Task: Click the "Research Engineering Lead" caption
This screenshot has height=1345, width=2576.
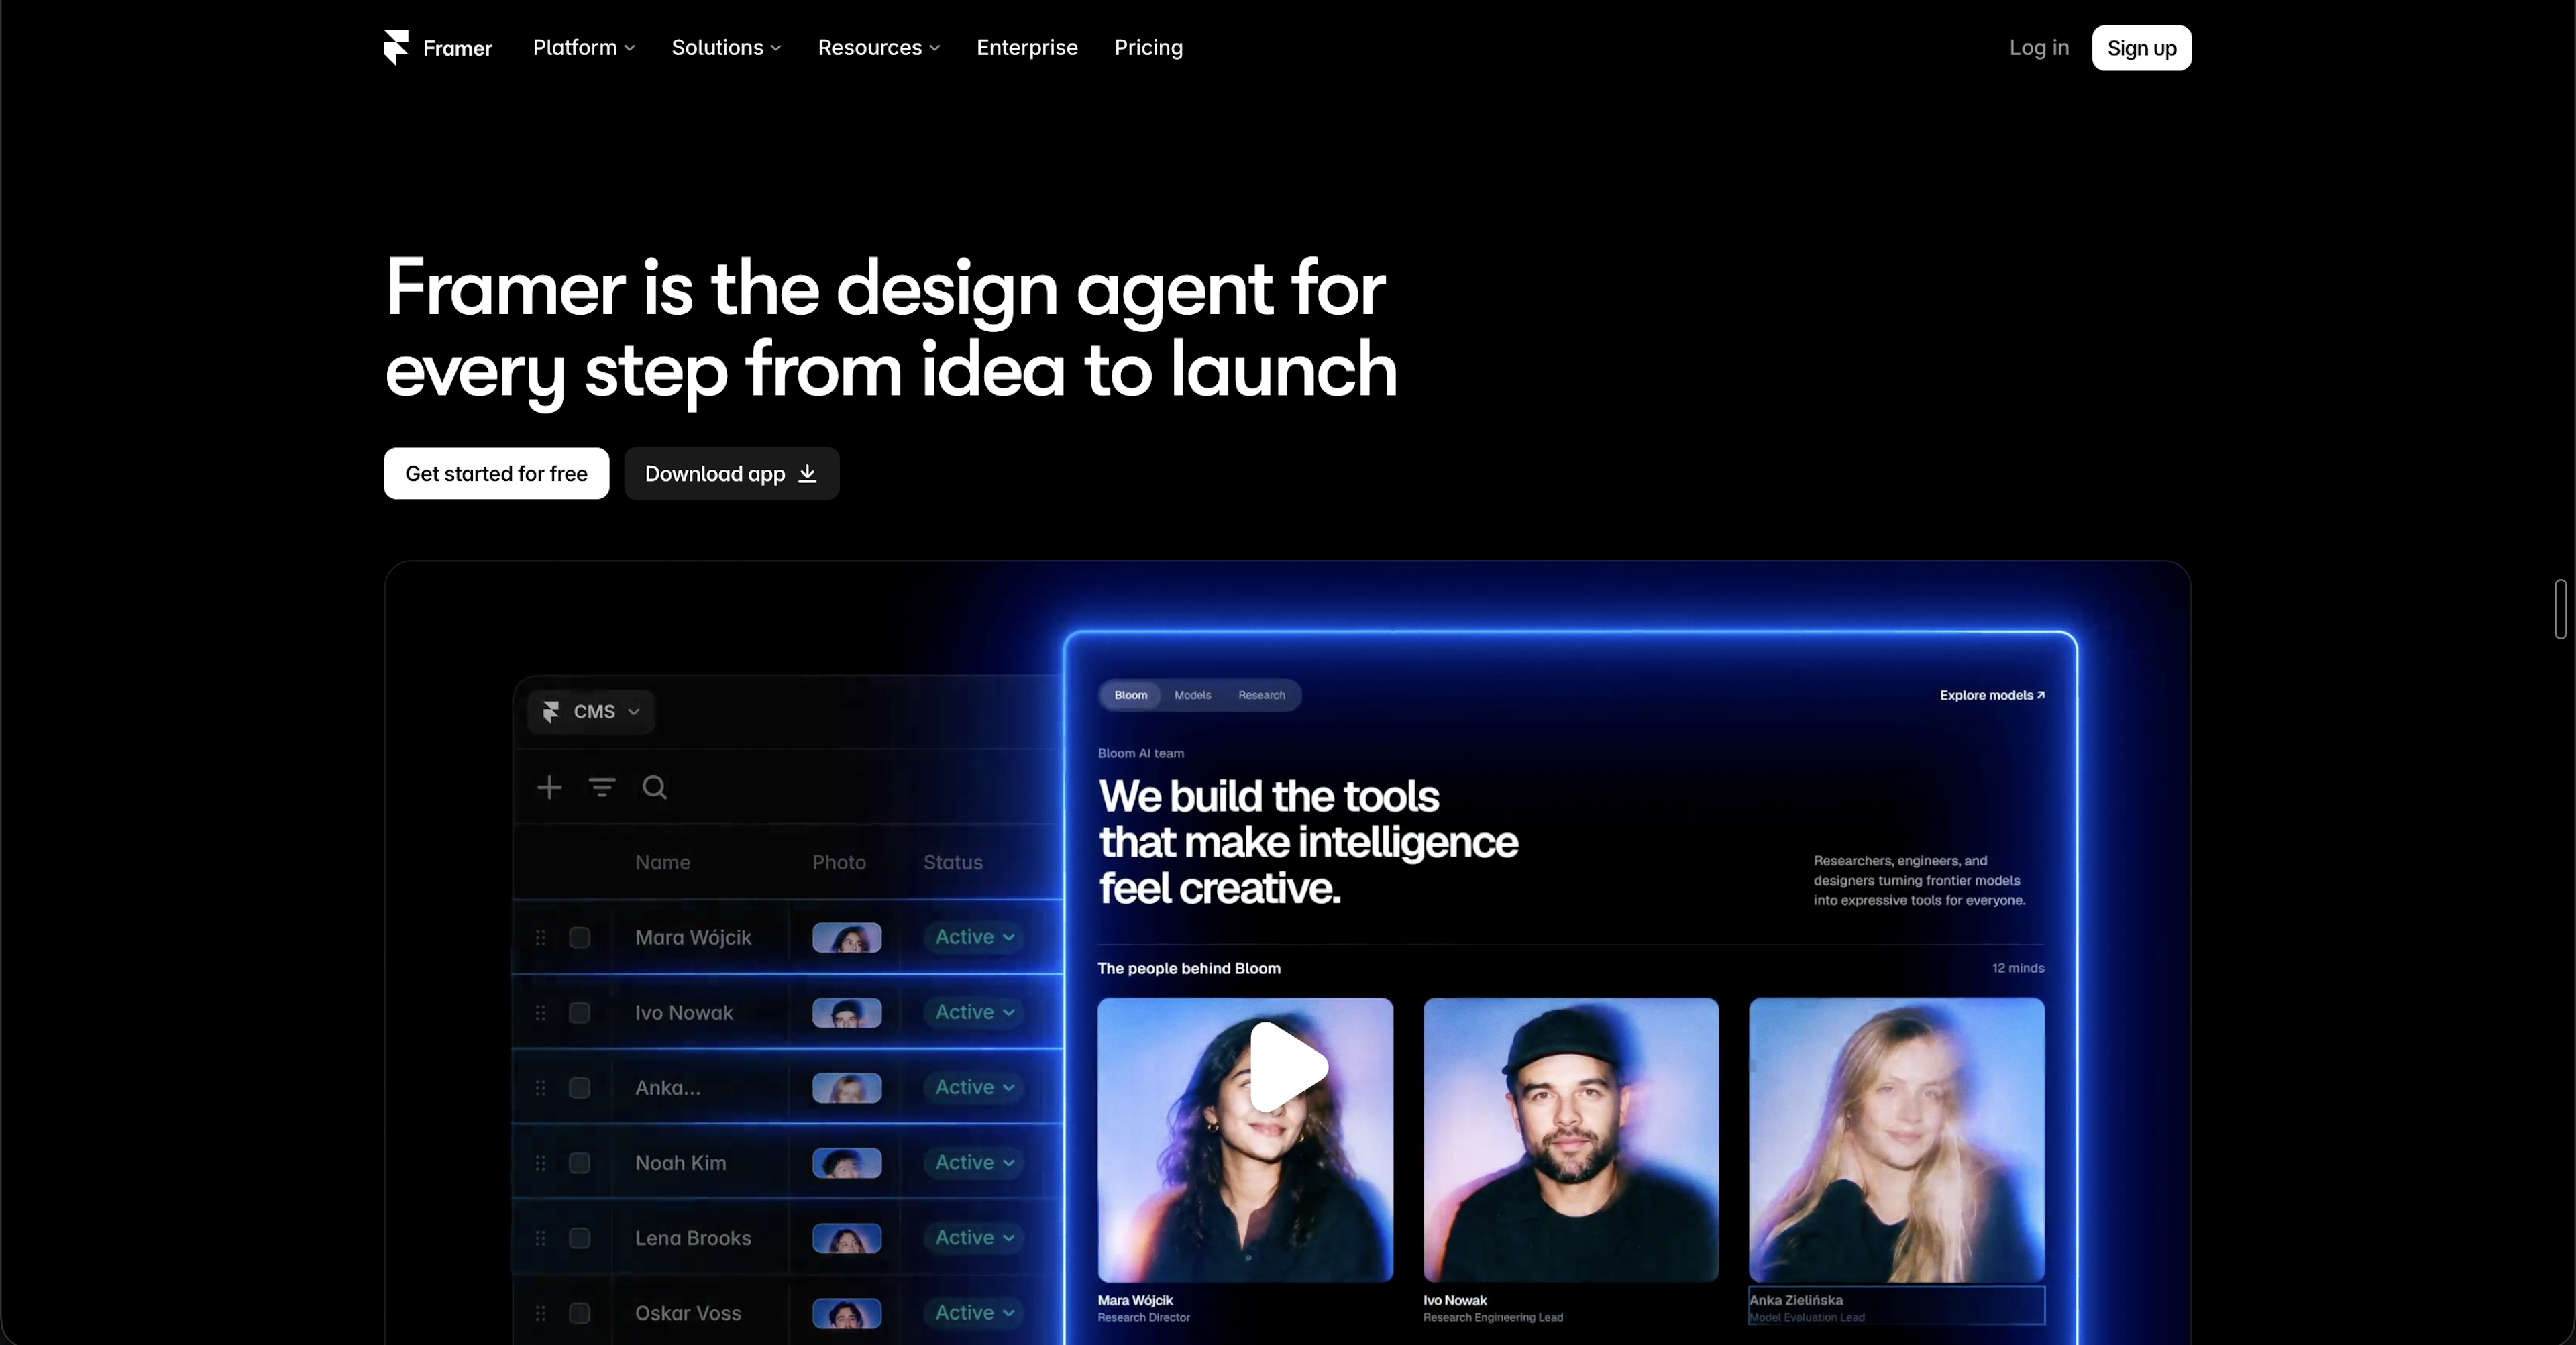Action: pos(1493,1318)
